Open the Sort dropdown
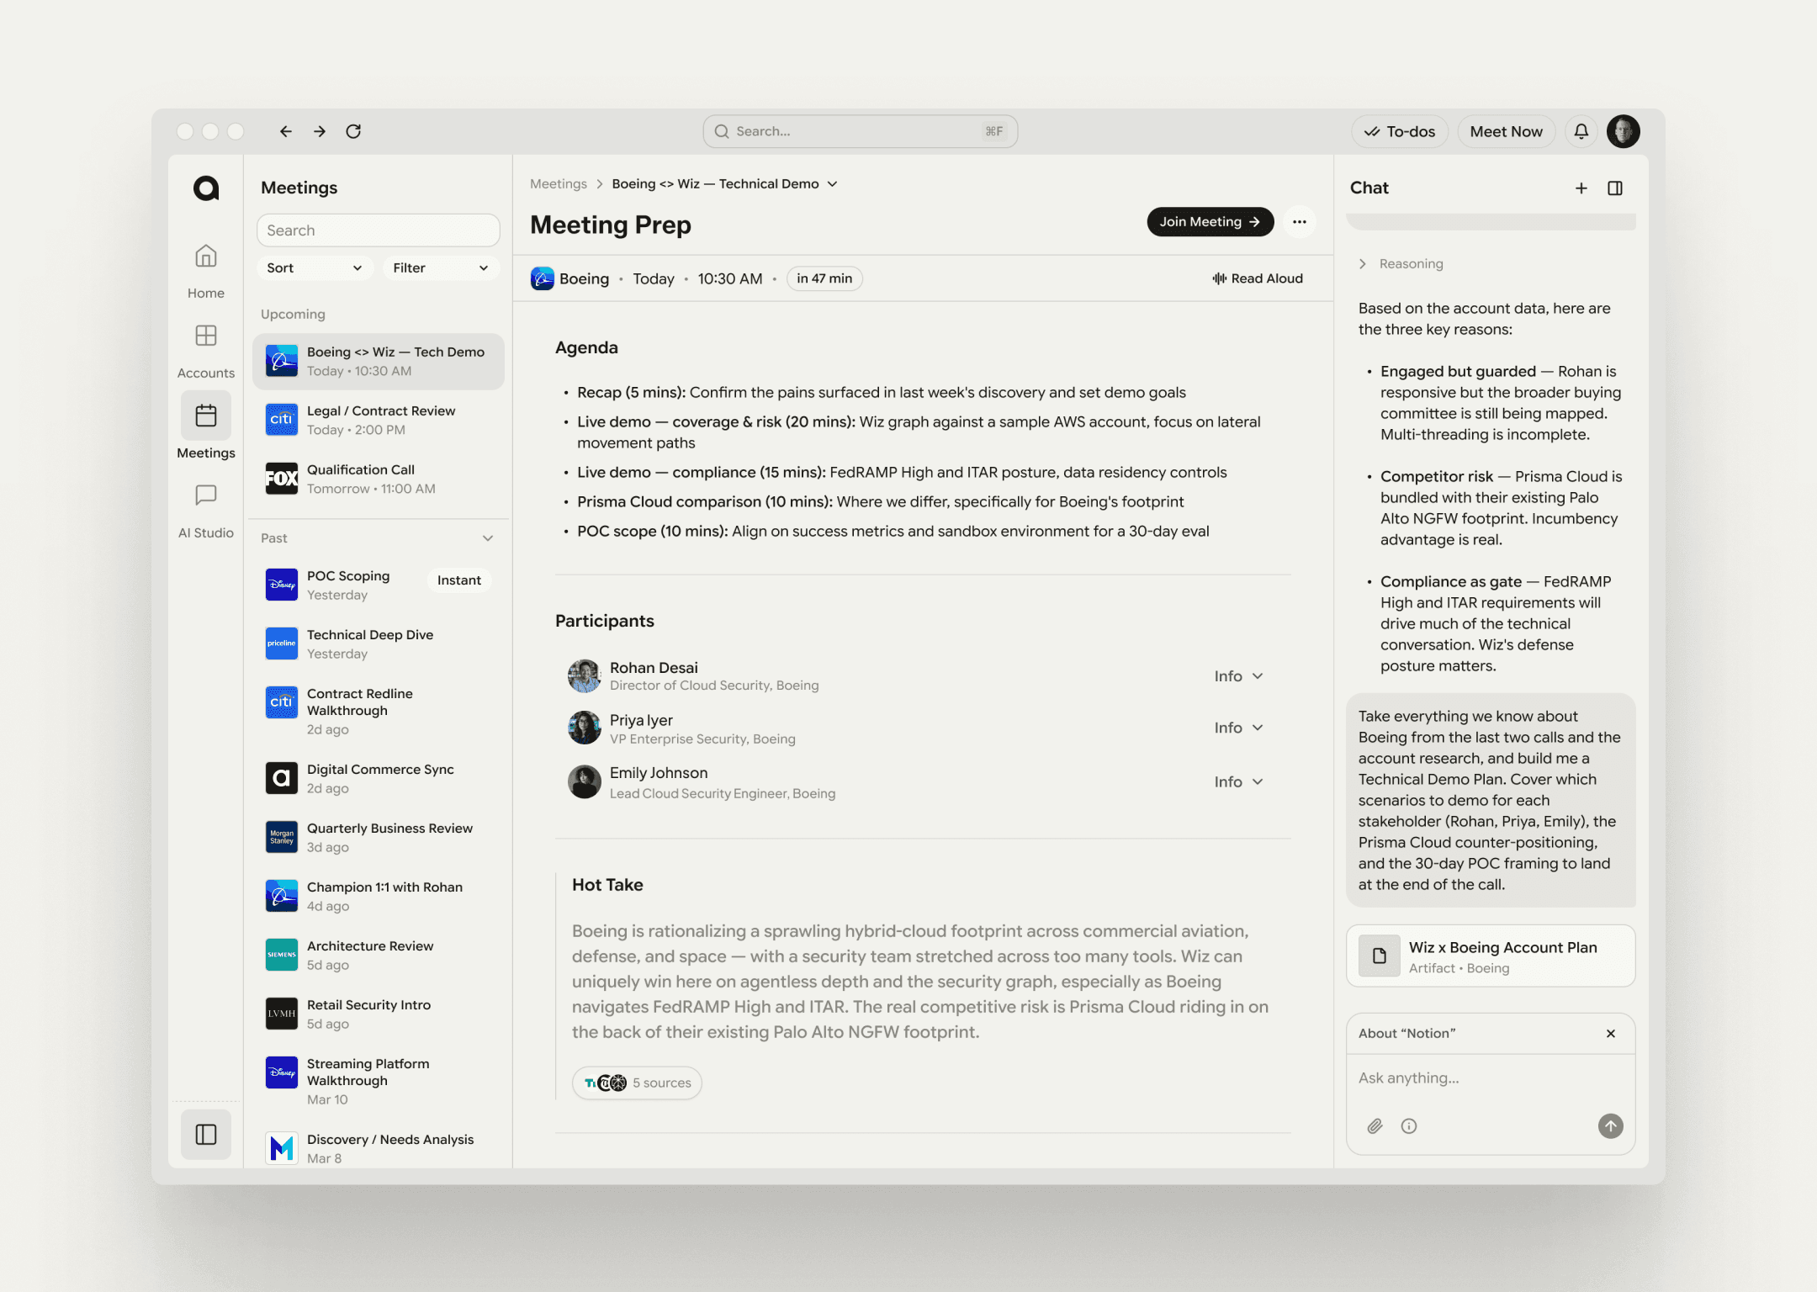This screenshot has height=1292, width=1817. (315, 267)
